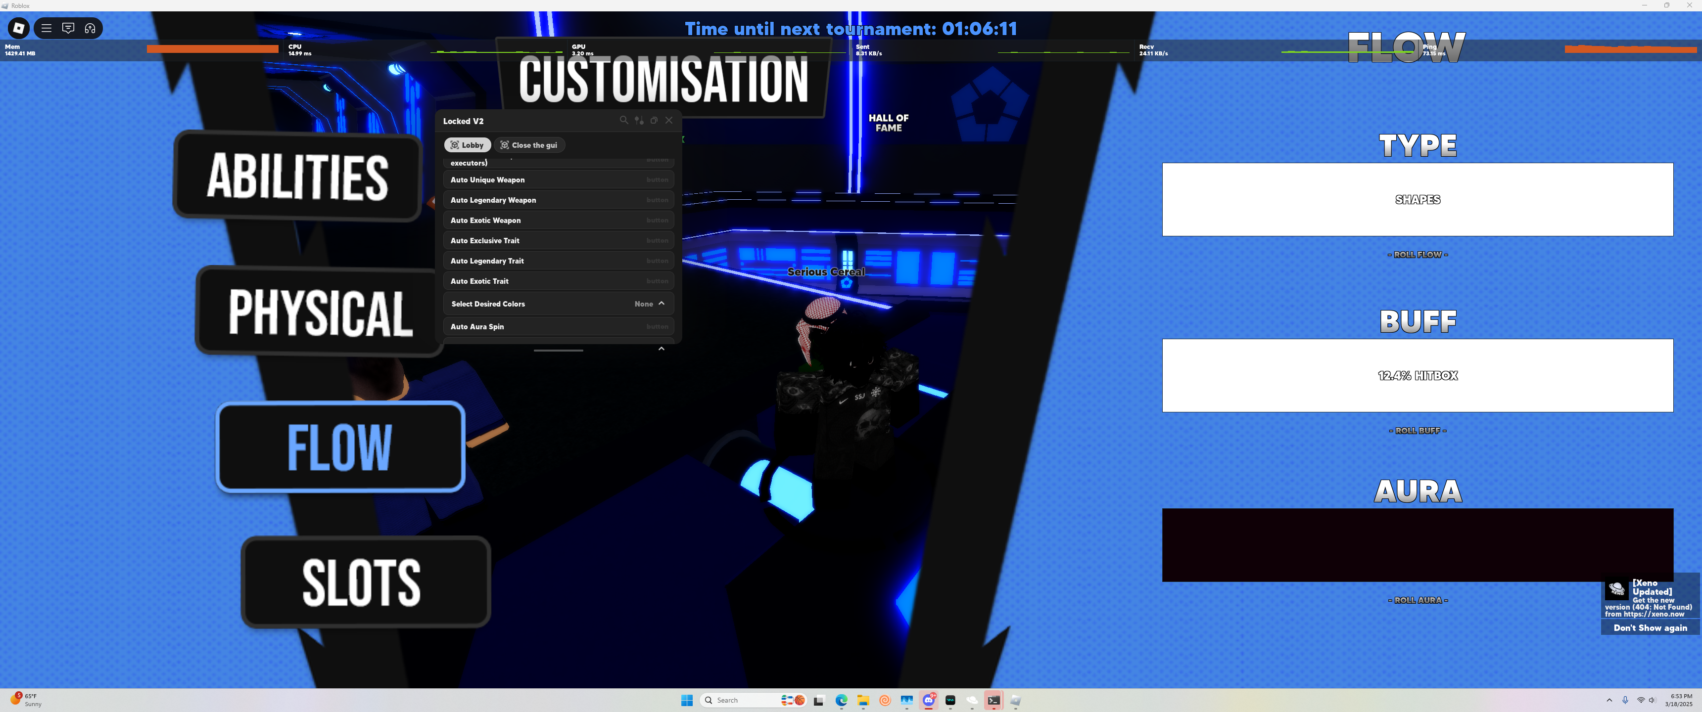Click Don't Show again on Xeno notice

(1650, 627)
